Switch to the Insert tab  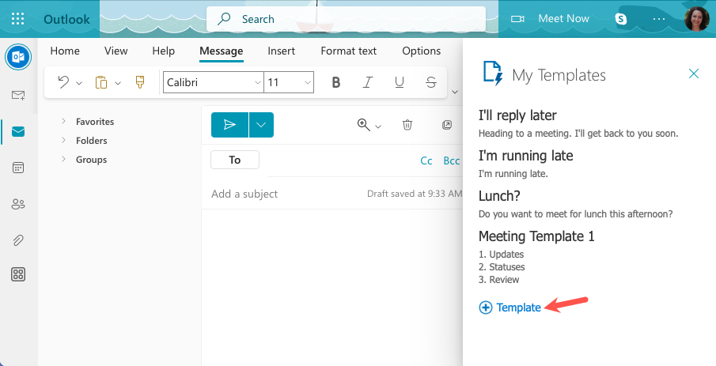(x=281, y=51)
